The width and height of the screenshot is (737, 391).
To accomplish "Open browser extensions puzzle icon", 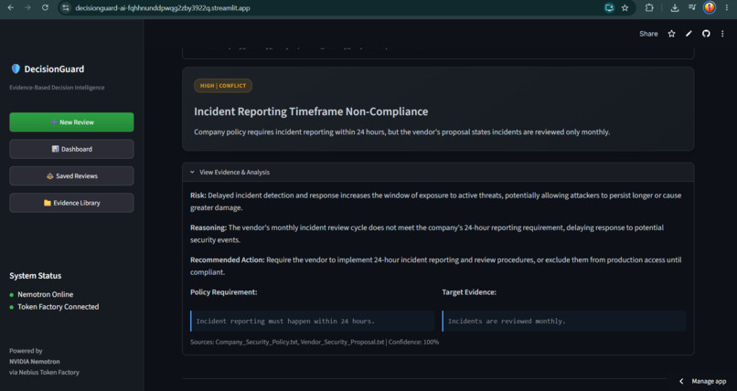I will coord(649,7).
